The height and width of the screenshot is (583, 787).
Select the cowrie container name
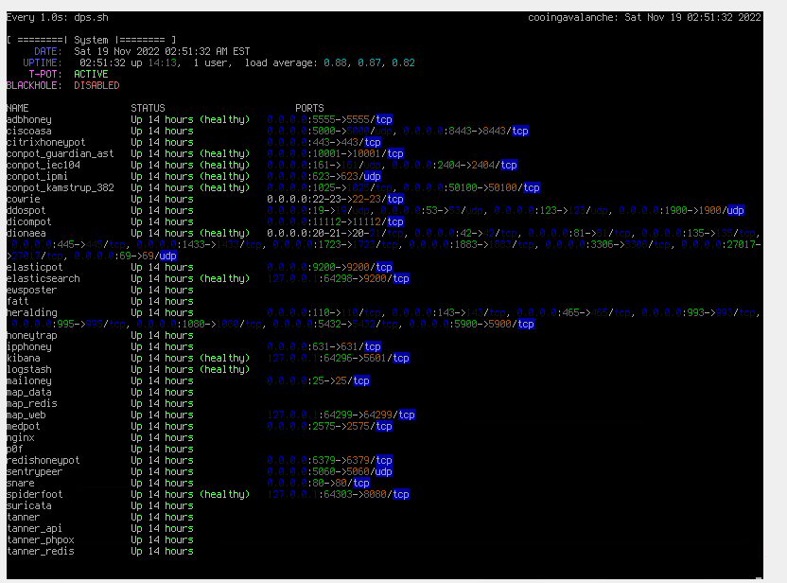coord(24,199)
